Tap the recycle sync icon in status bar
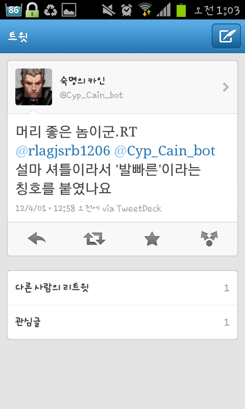The height and width of the screenshot is (409, 245). pyautogui.click(x=50, y=10)
